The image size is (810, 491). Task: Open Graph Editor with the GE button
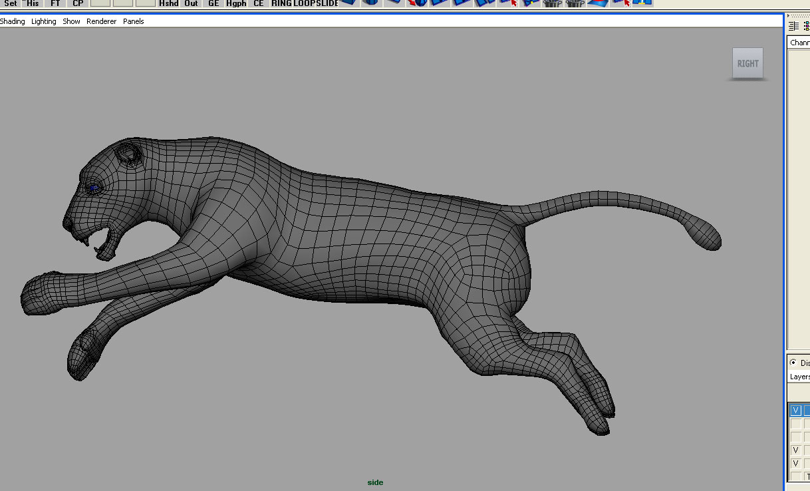pos(213,3)
